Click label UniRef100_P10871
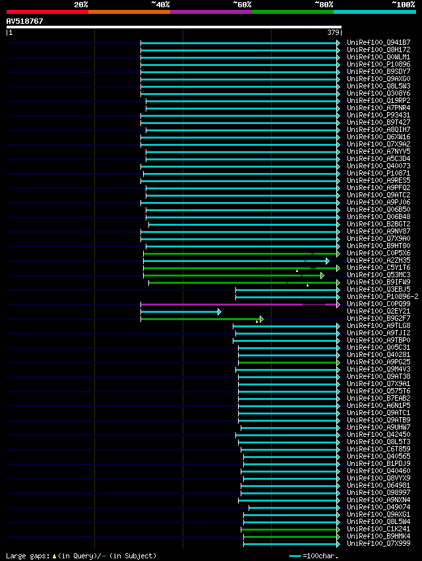 coord(378,173)
